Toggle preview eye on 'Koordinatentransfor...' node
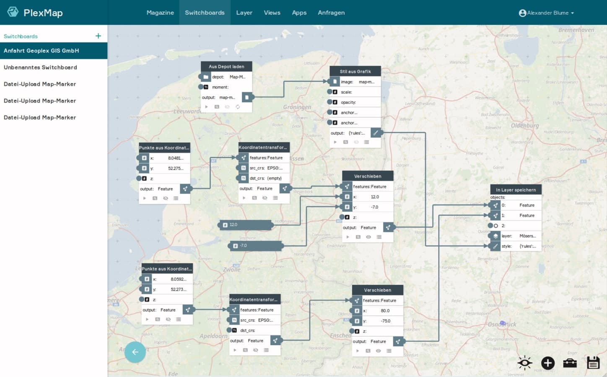 point(265,197)
